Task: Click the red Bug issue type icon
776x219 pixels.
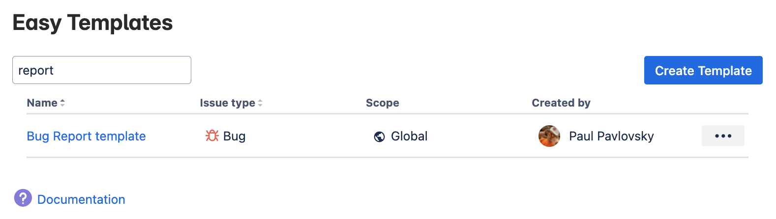Action: coord(212,136)
